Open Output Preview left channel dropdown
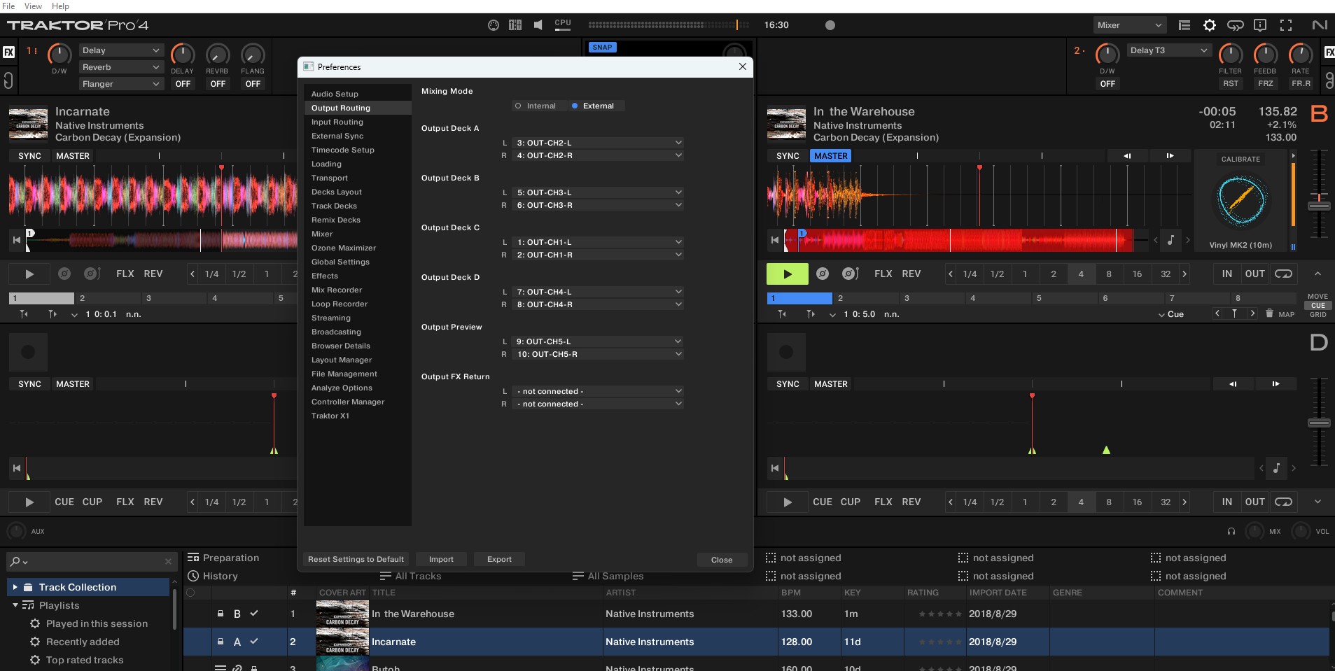 click(598, 341)
